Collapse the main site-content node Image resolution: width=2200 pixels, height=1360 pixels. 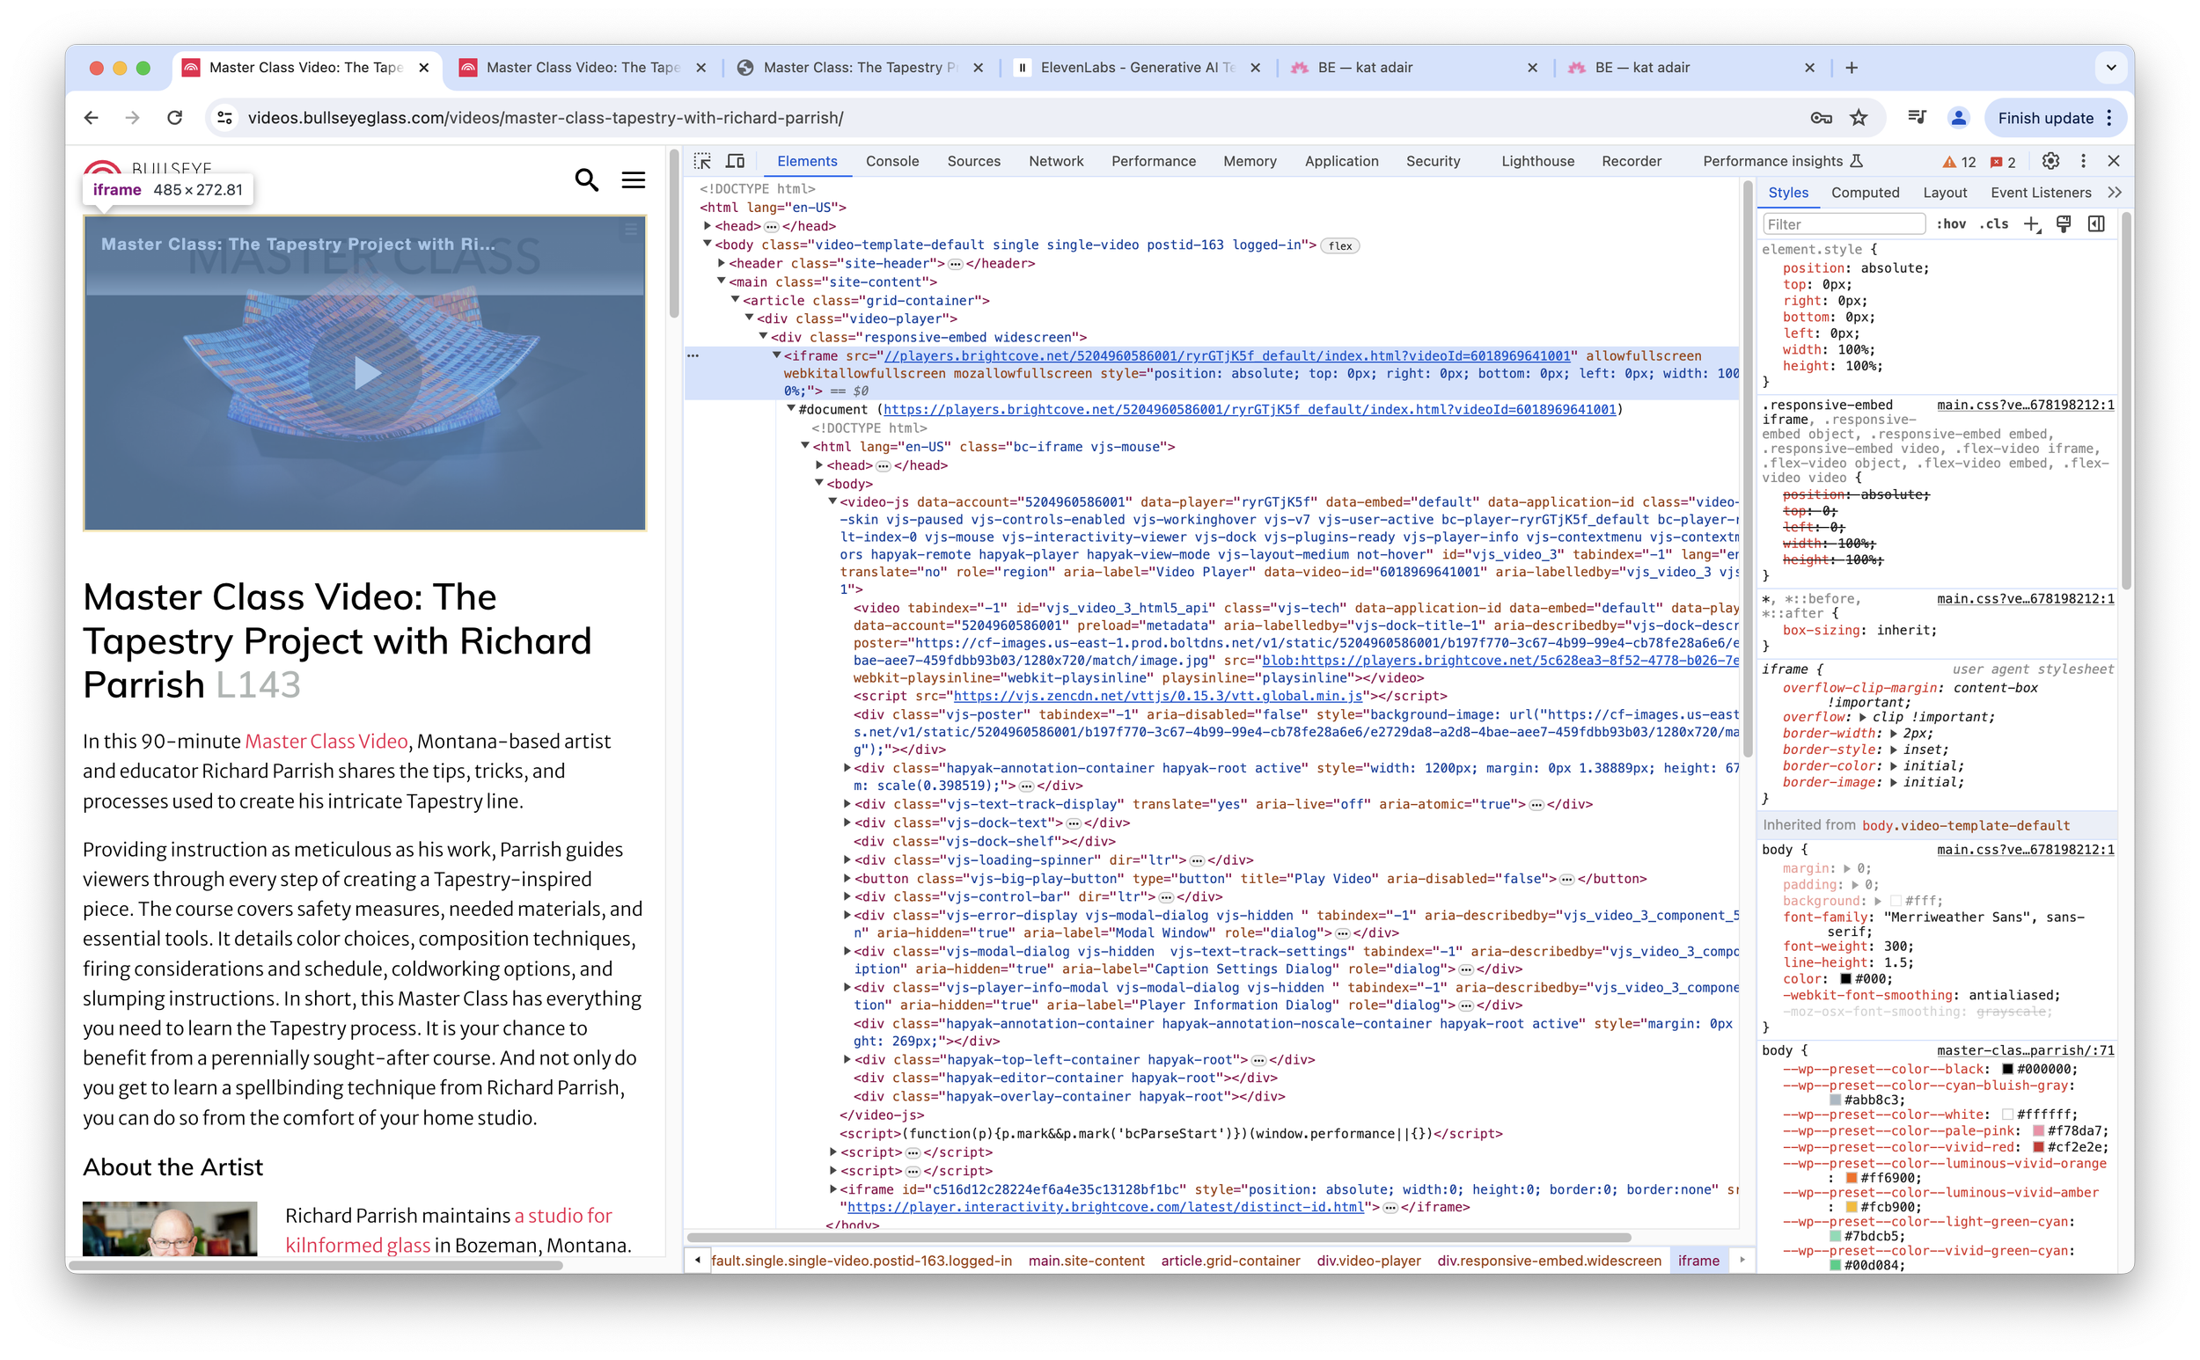(722, 282)
